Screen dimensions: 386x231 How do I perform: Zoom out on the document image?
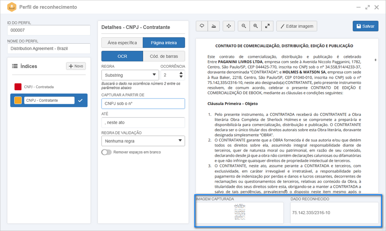point(244,26)
